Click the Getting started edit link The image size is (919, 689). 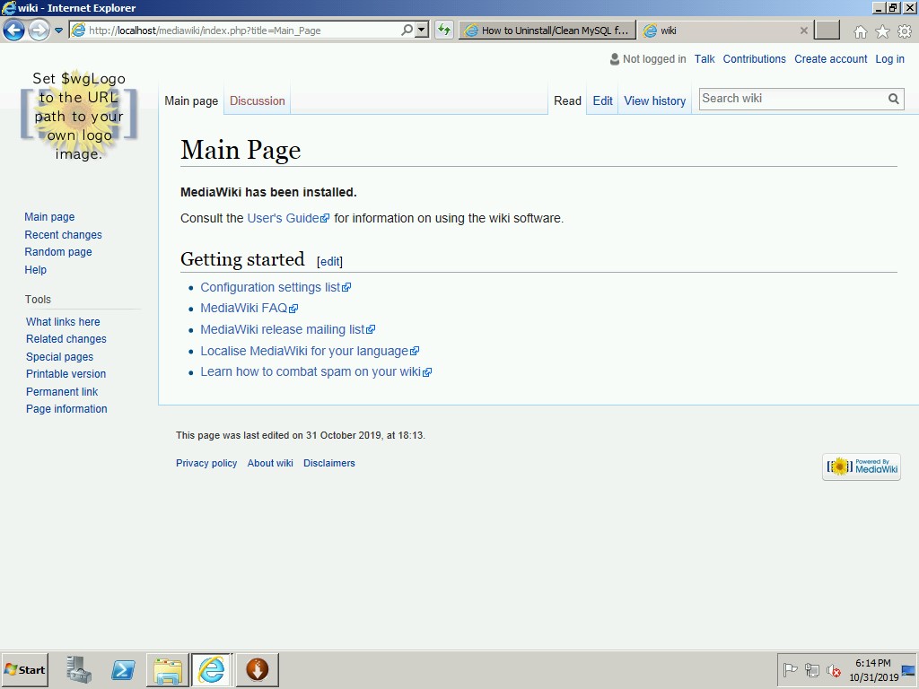tap(330, 261)
